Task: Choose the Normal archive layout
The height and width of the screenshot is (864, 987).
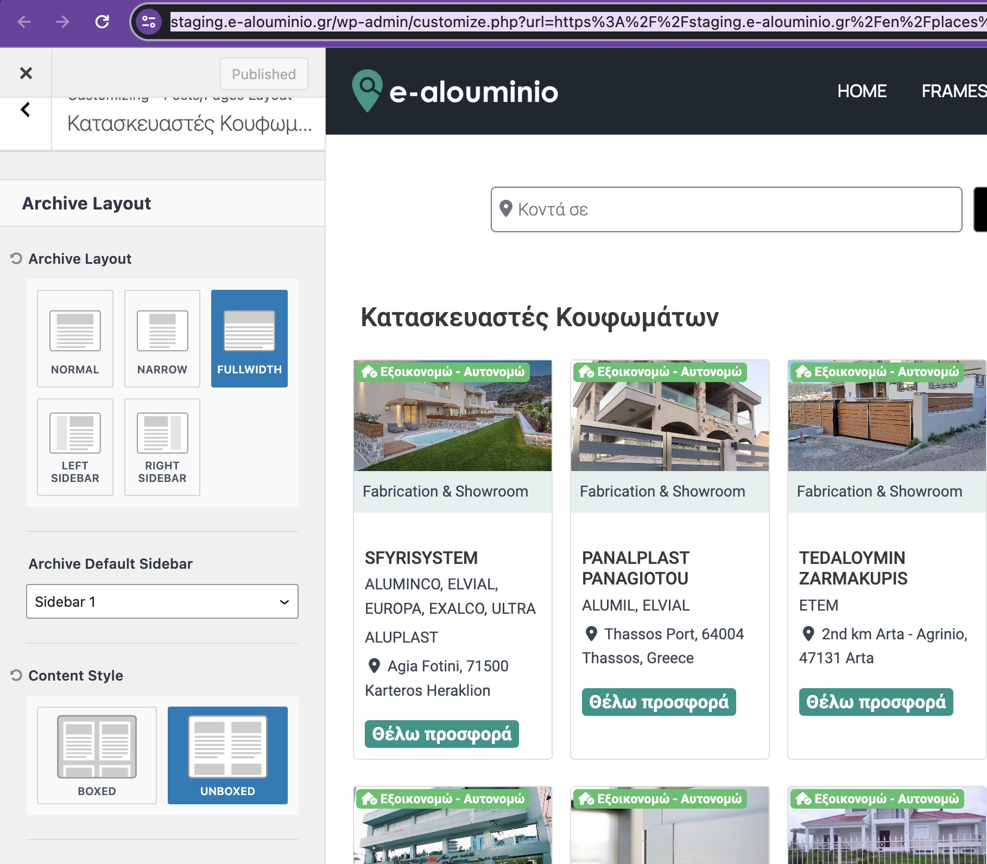Action: point(75,339)
